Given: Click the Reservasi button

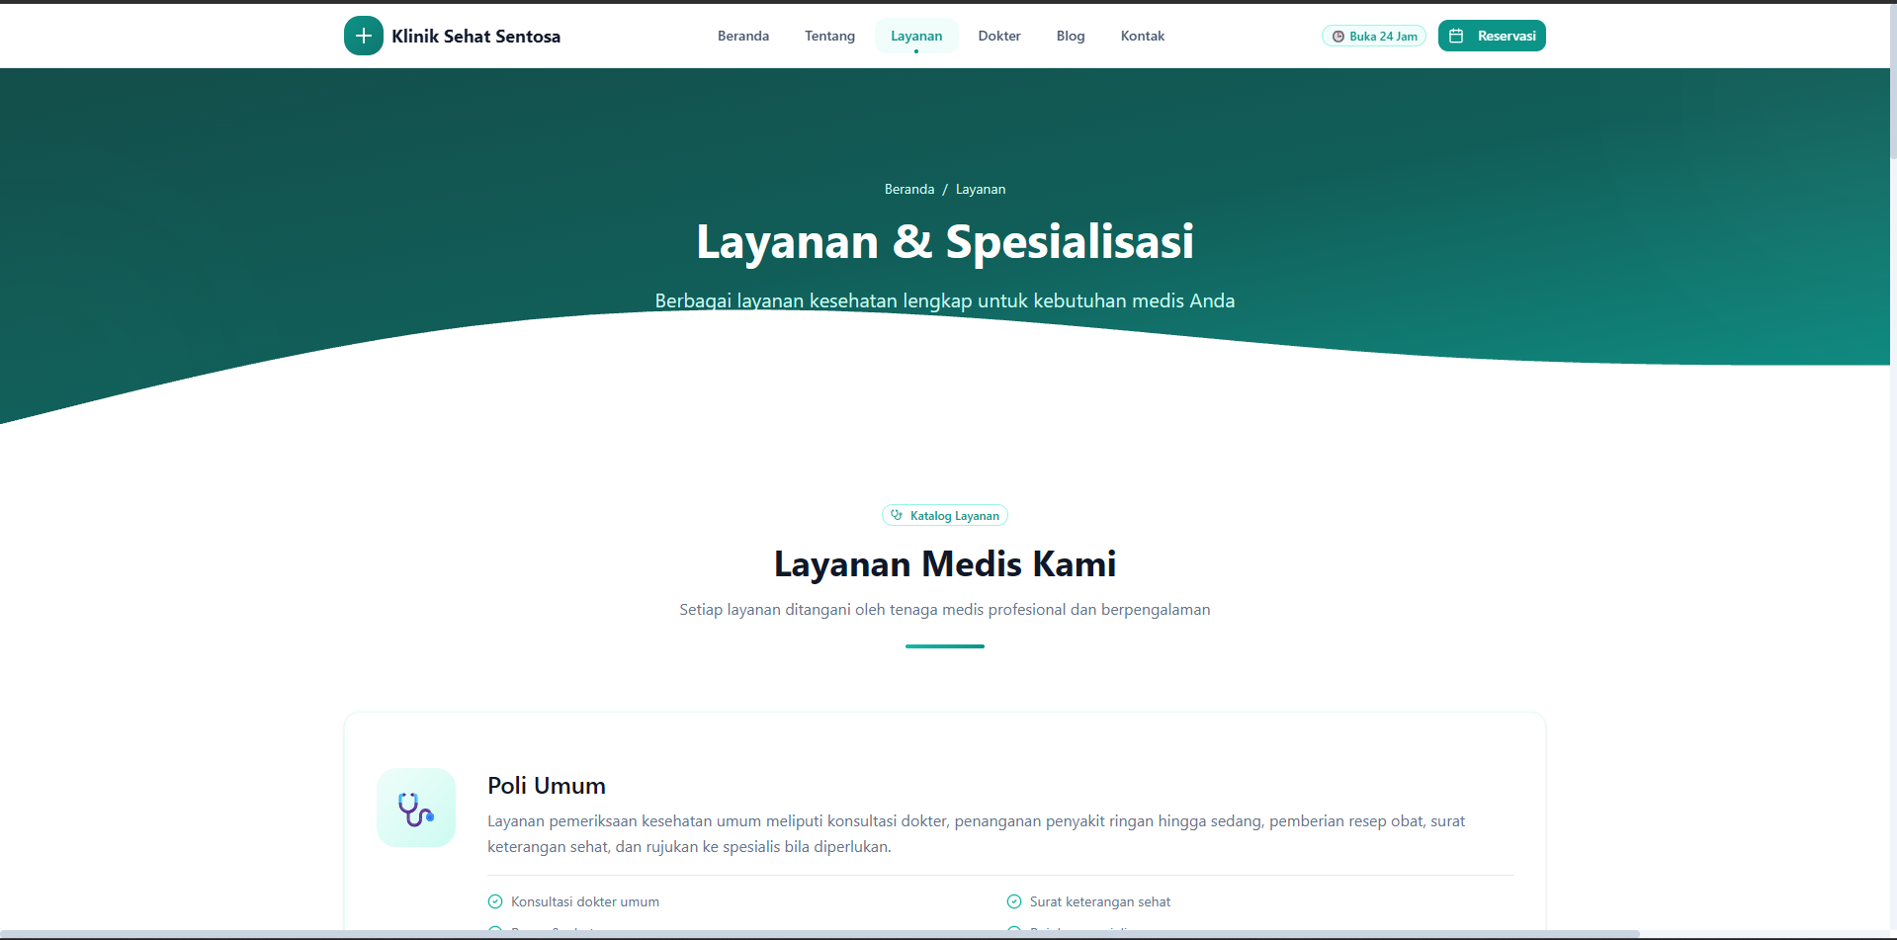Looking at the screenshot, I should 1492,36.
